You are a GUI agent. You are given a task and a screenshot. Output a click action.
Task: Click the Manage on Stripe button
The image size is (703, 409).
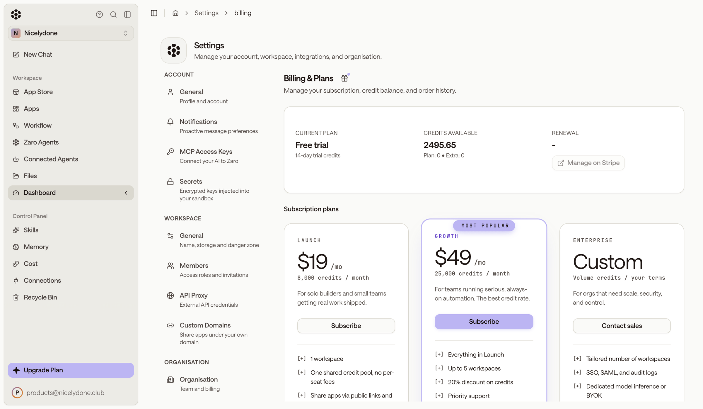pos(588,163)
